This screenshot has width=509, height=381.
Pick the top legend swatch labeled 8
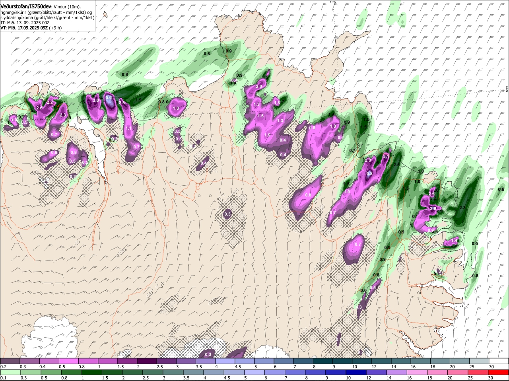click(322, 361)
